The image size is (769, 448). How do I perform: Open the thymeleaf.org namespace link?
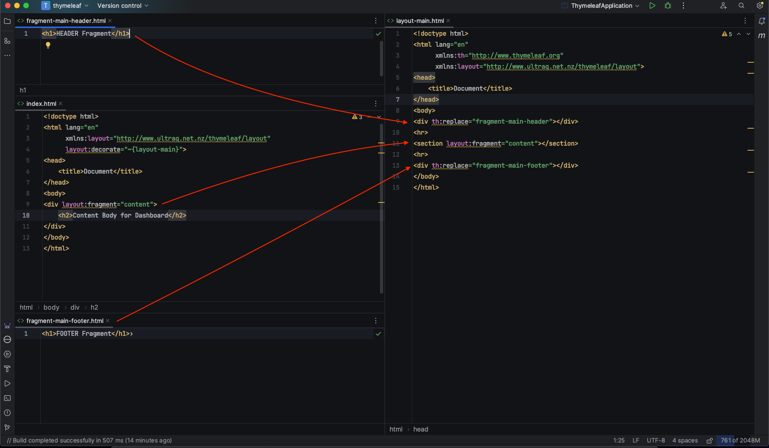pyautogui.click(x=516, y=55)
